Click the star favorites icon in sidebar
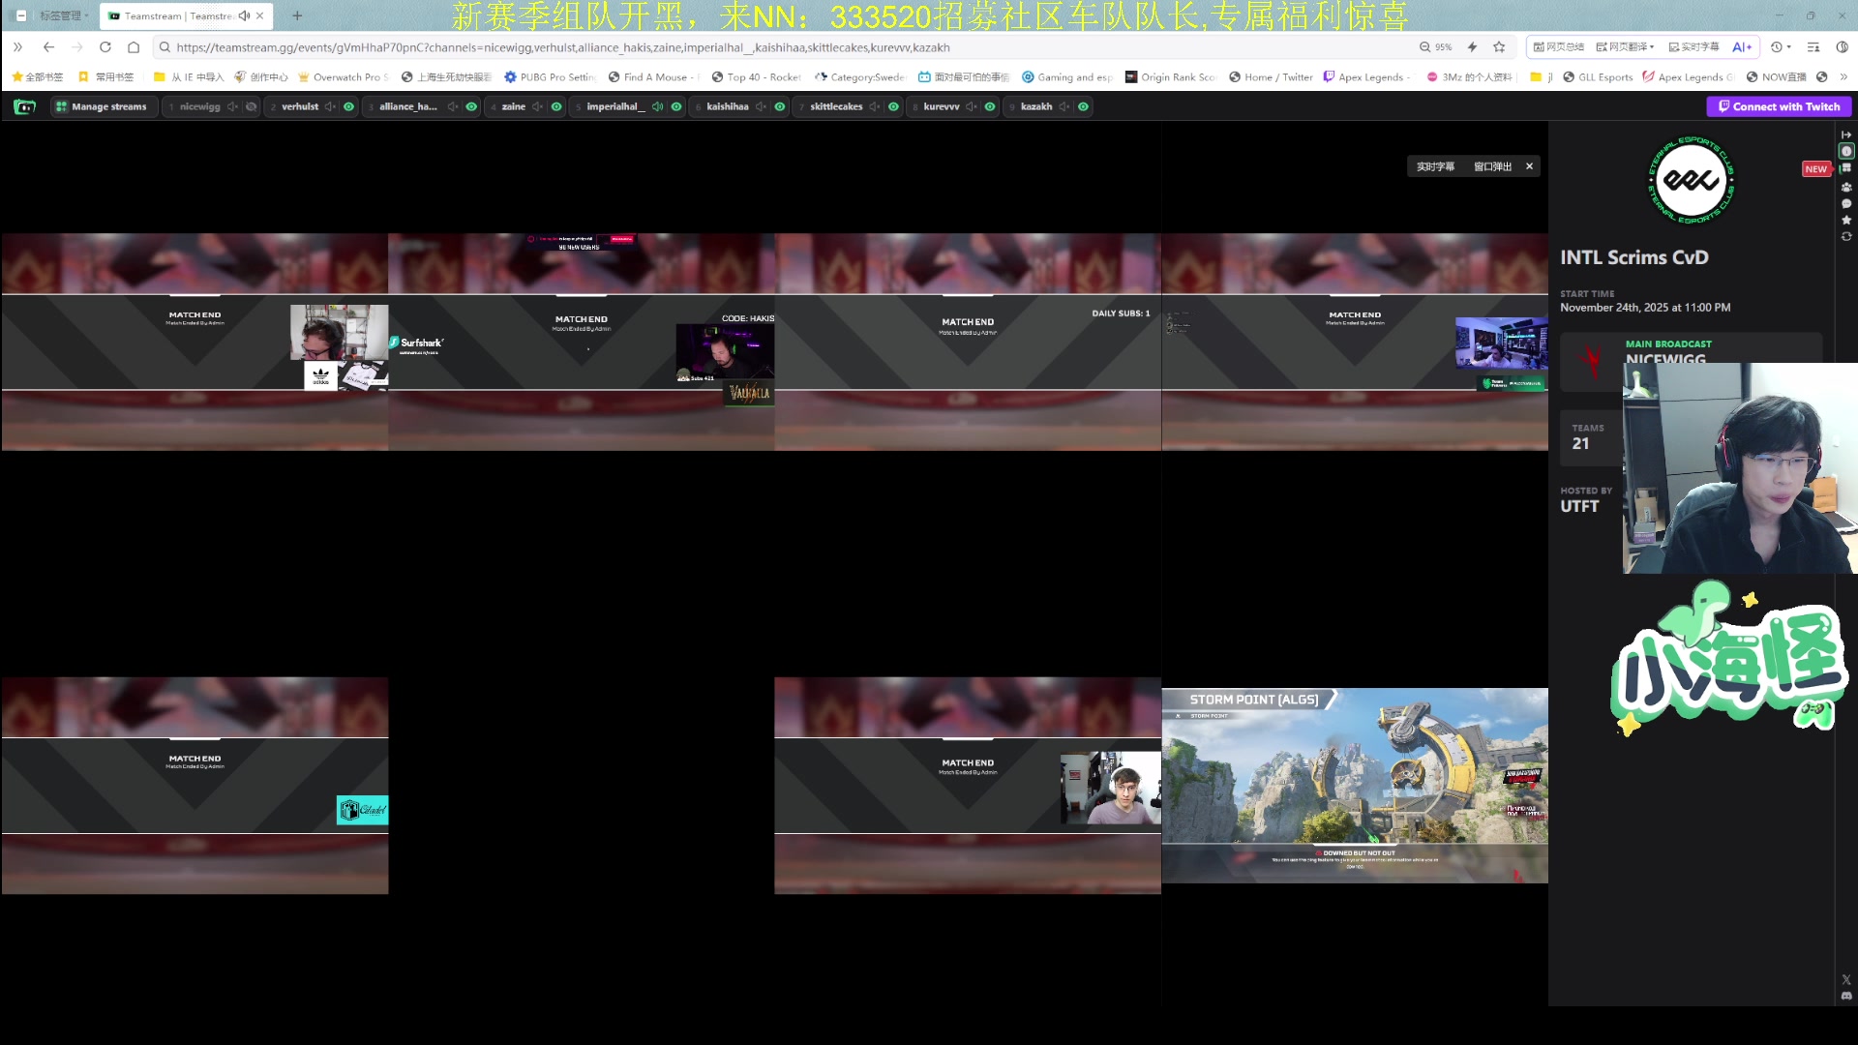Screen dimensions: 1858x1045 point(1845,221)
